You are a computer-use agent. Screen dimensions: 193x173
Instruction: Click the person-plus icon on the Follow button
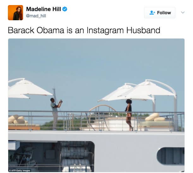click(152, 13)
